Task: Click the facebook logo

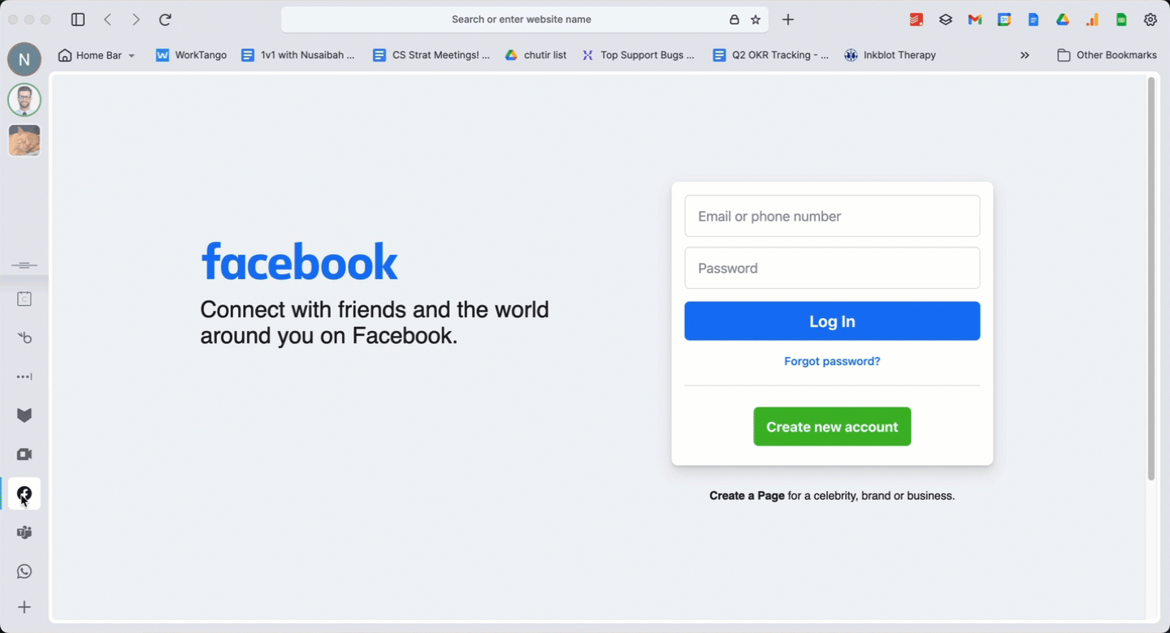Action: (x=299, y=261)
